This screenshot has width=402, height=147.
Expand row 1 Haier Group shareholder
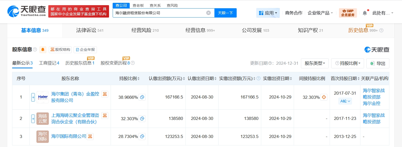[x=33, y=97]
